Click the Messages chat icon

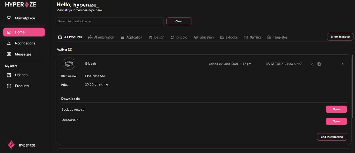9,54
